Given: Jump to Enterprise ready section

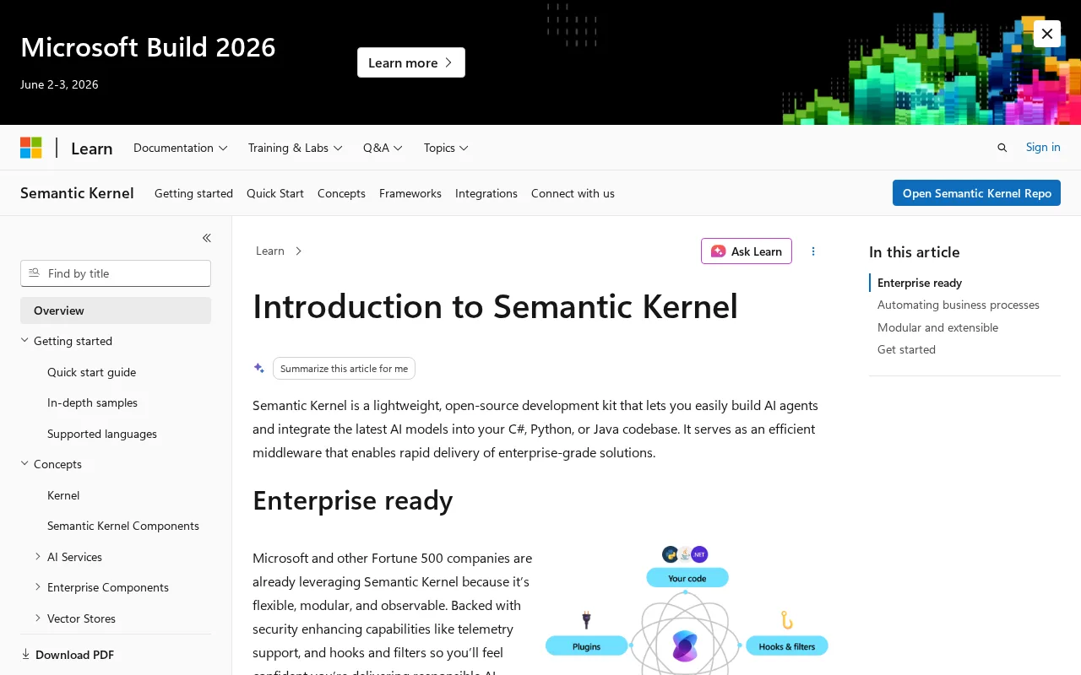Looking at the screenshot, I should click(920, 283).
